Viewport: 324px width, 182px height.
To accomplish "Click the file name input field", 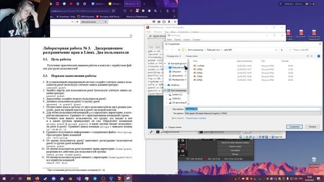I will tap(253, 109).
